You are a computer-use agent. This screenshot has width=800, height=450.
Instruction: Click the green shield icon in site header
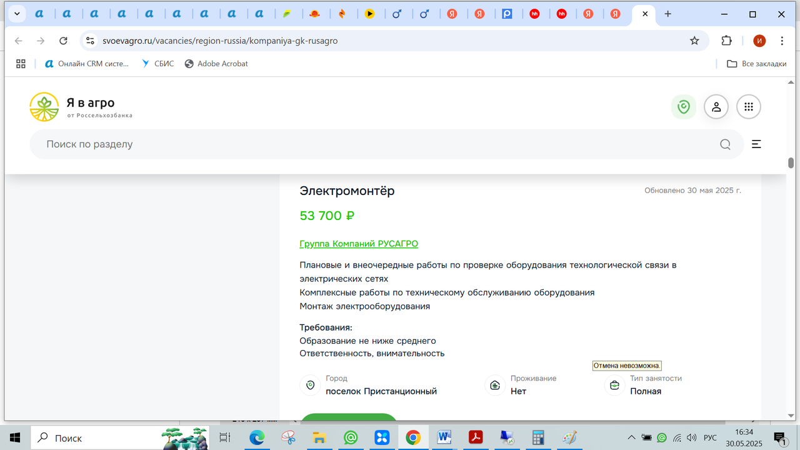click(x=684, y=107)
